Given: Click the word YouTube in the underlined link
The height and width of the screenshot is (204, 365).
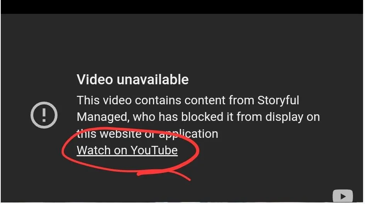Looking at the screenshot, I should coord(154,150).
